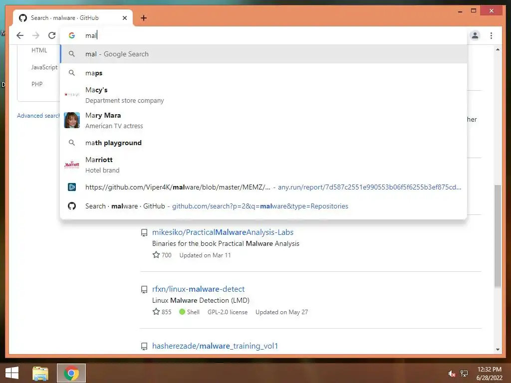Select the Marriott hotel brand suggestion
Screen dimensions: 511x383
263,165
